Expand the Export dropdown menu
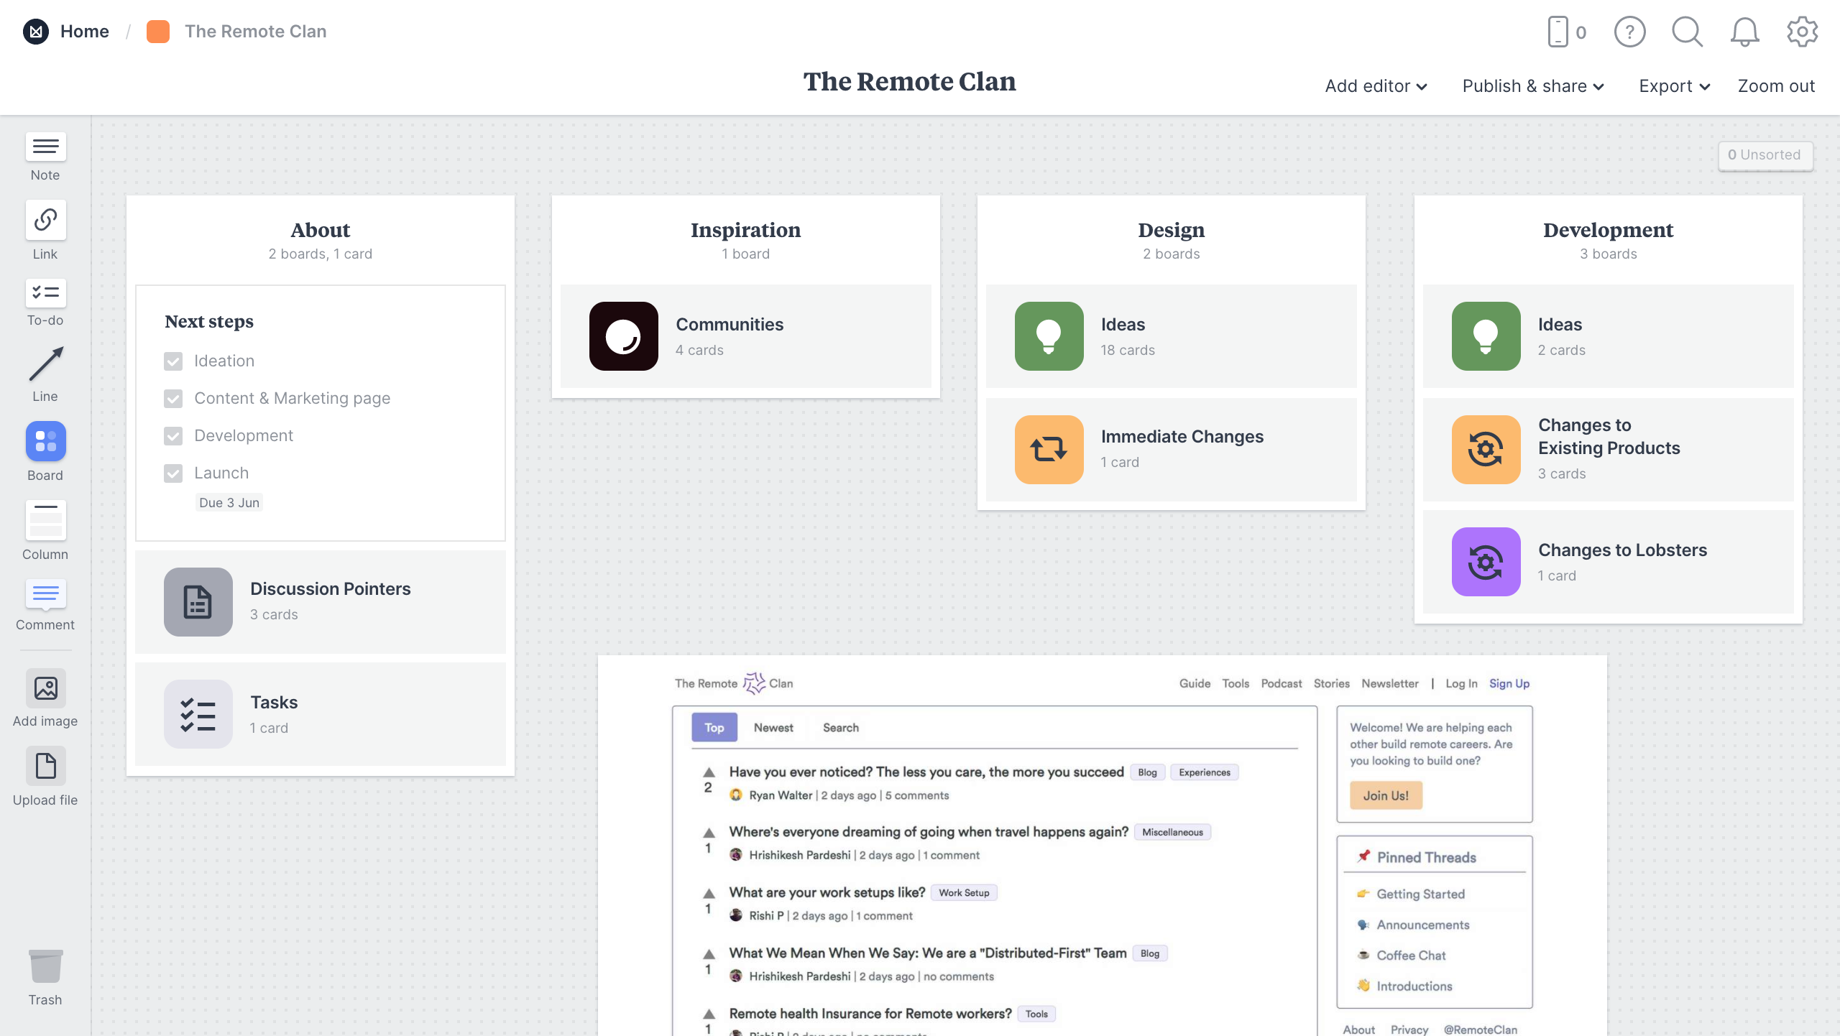1840x1036 pixels. click(x=1672, y=86)
